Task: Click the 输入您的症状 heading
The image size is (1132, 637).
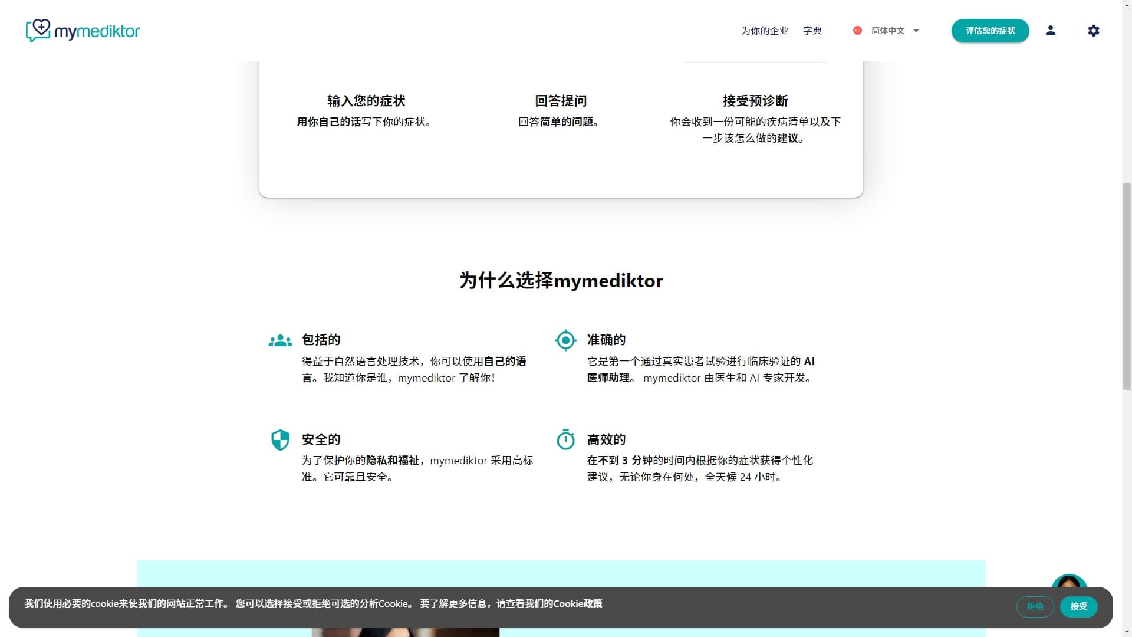Action: click(x=366, y=101)
